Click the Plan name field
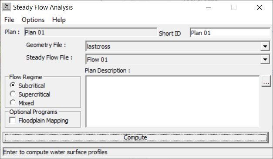This screenshot has height=159, width=273. click(91, 32)
